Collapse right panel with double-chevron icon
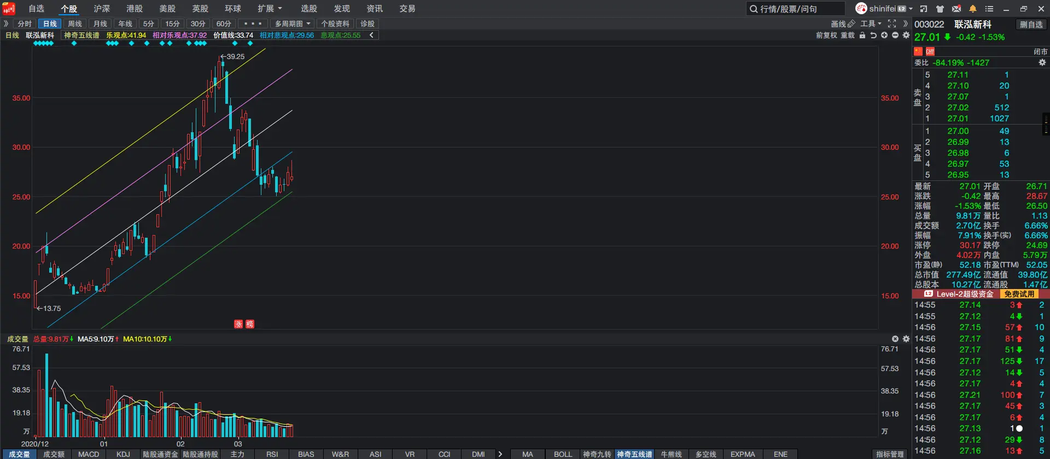1050x459 pixels. (x=905, y=24)
